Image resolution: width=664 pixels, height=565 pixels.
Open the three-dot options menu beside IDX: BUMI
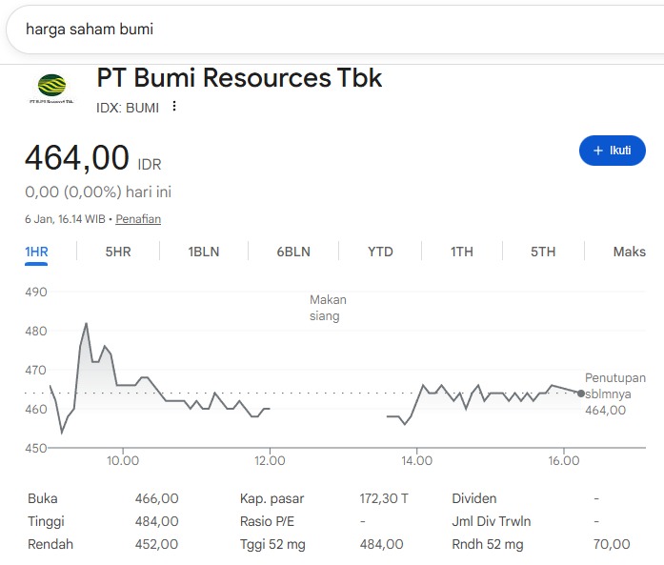click(173, 107)
